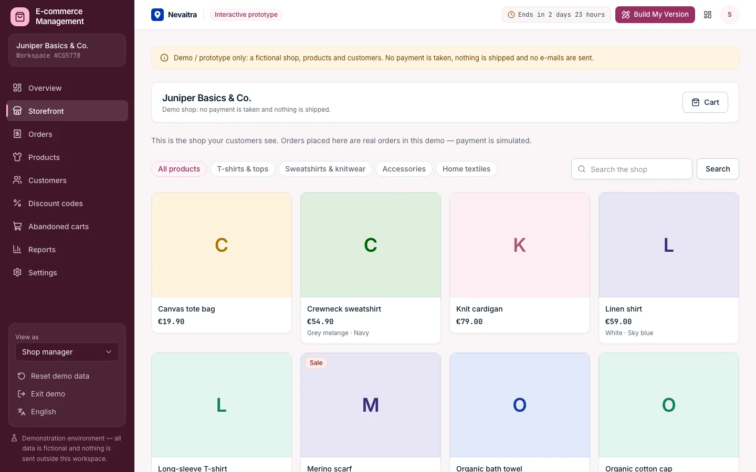Open the Organic cotton cap product image
This screenshot has width=756, height=472.
point(669,405)
